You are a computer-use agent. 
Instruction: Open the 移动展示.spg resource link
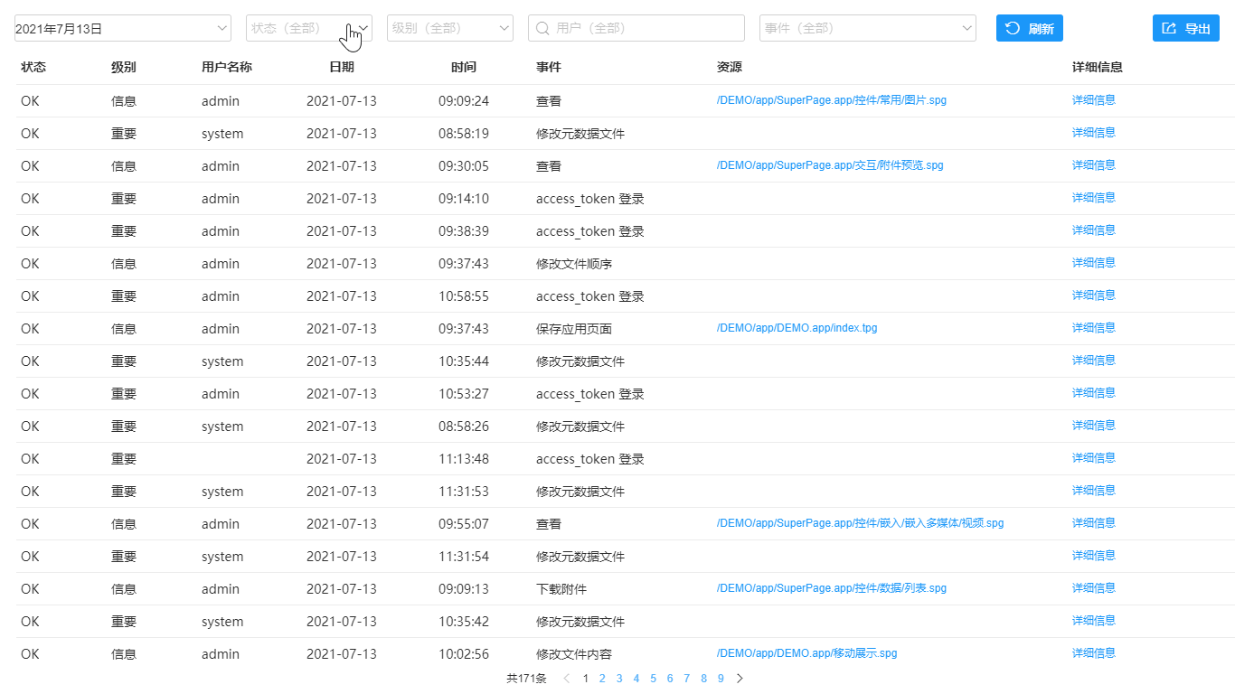806,652
